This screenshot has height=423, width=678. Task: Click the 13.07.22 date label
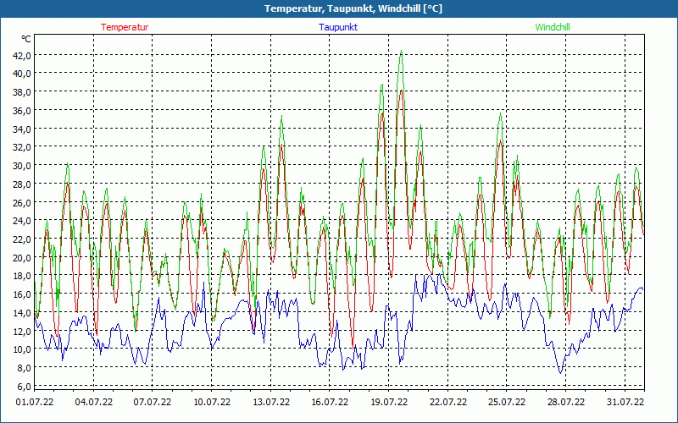tap(271, 403)
